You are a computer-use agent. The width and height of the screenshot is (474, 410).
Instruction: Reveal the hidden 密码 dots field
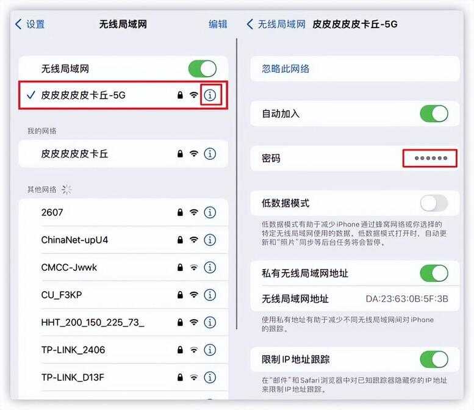click(430, 158)
